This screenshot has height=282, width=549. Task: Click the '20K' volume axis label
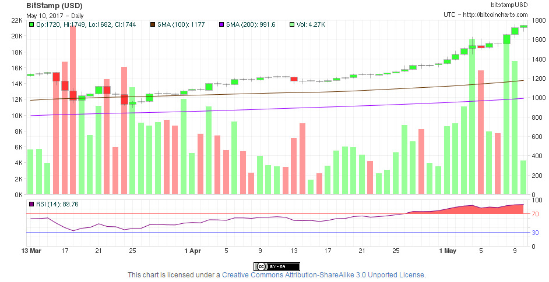(x=17, y=37)
